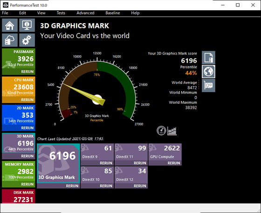Go to the Home dashboard icon
261x213 pixels.
point(10,25)
